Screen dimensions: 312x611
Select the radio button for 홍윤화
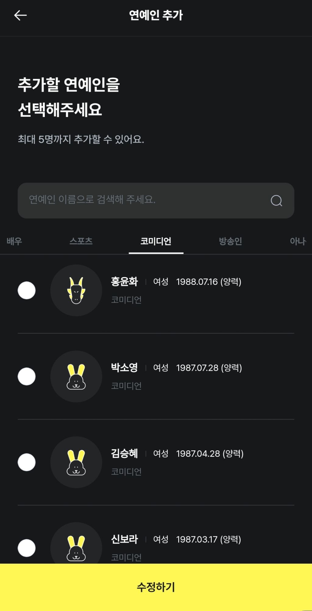coord(27,290)
